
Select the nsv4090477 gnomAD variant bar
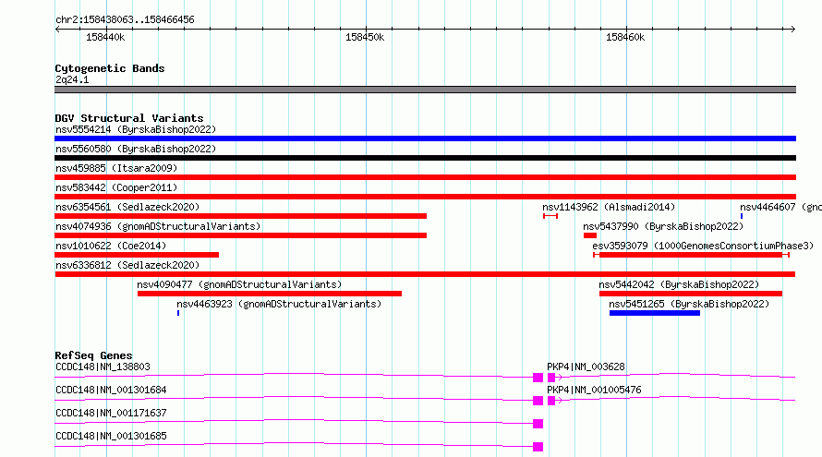270,294
